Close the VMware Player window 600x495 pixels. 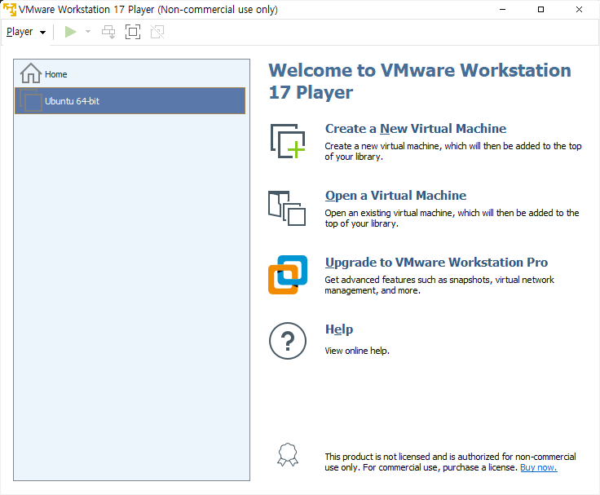pos(579,9)
